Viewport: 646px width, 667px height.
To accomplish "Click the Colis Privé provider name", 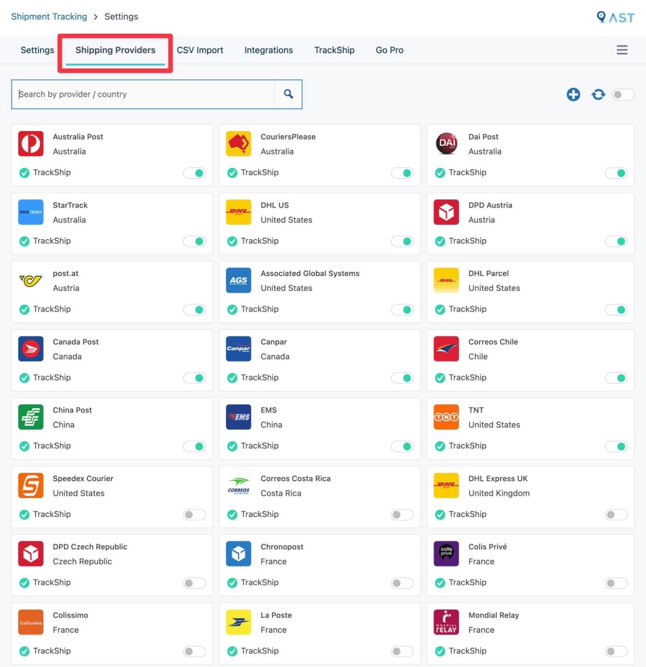I will (488, 547).
